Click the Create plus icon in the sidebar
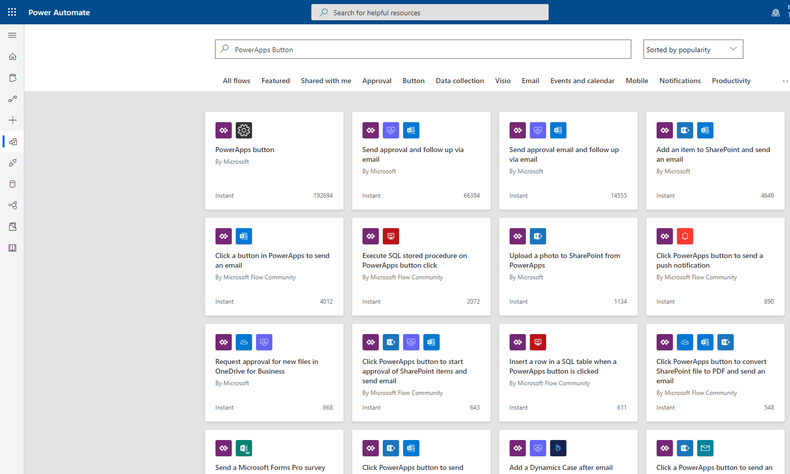Viewport: 790px width, 474px height. (12, 120)
